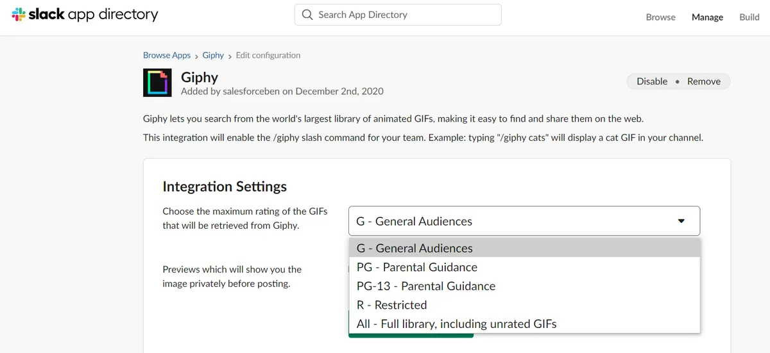Click the Giphy app logo
770x353 pixels.
tap(158, 82)
